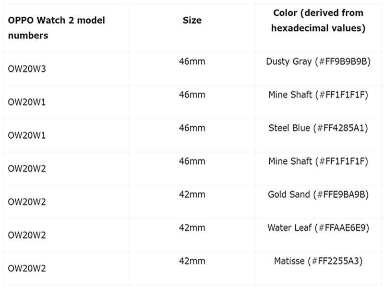Click the 42mm size in Matisse row
The width and height of the screenshot is (384, 288).
pos(192,261)
